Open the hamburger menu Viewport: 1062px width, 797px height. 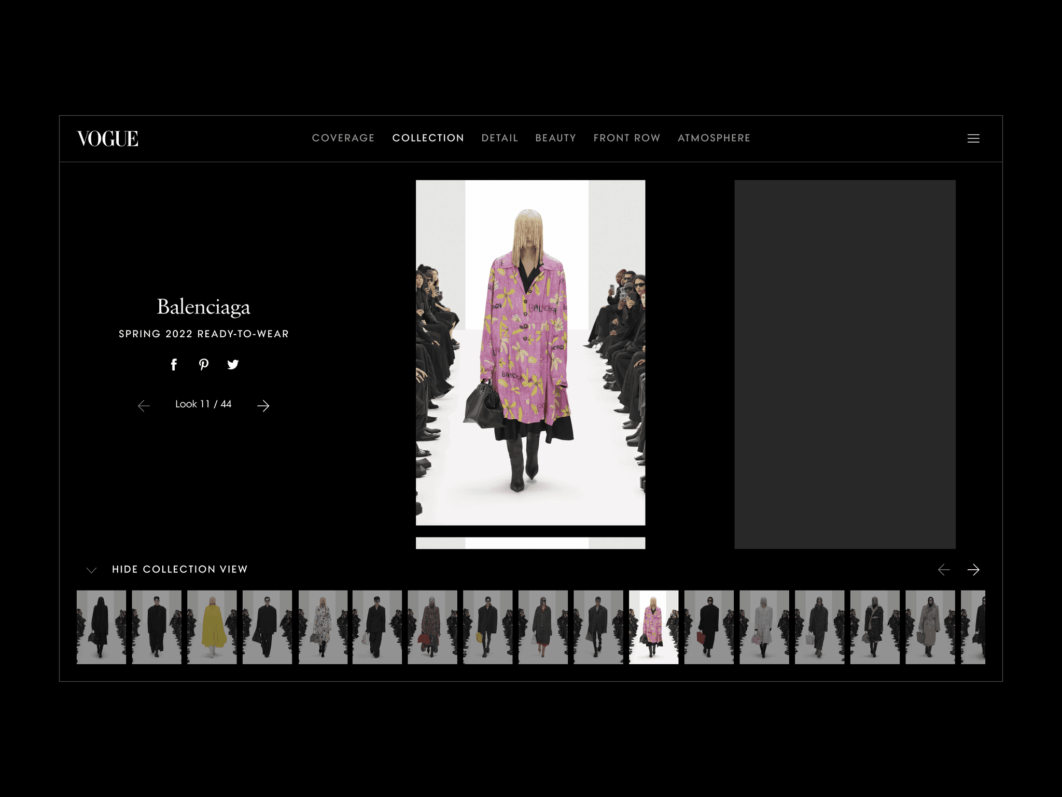pos(973,139)
